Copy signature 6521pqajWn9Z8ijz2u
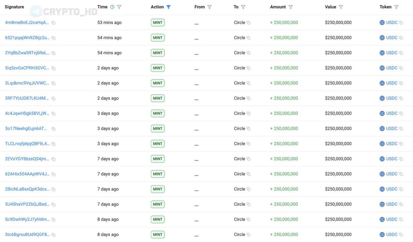413x242 pixels. pos(53,38)
